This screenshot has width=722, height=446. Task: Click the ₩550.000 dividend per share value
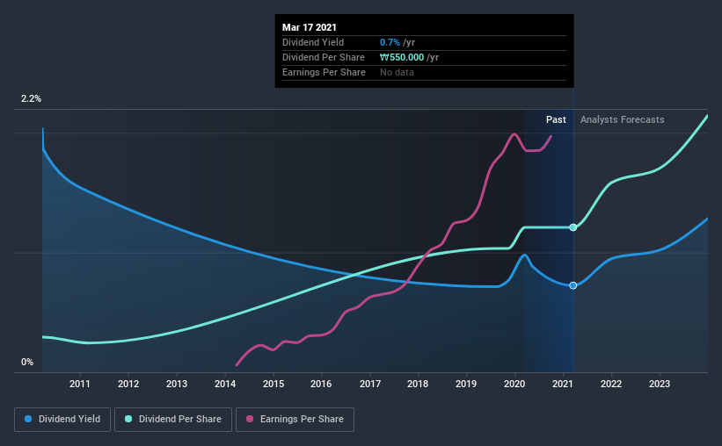click(402, 57)
